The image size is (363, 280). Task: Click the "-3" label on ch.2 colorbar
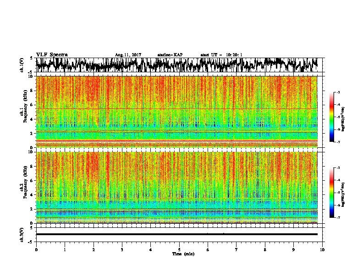338,168
